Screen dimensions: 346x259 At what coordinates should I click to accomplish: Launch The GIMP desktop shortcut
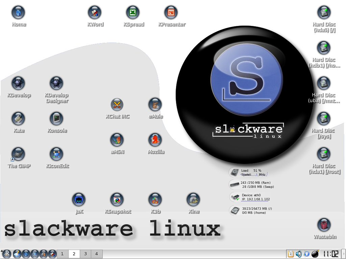tap(18, 154)
